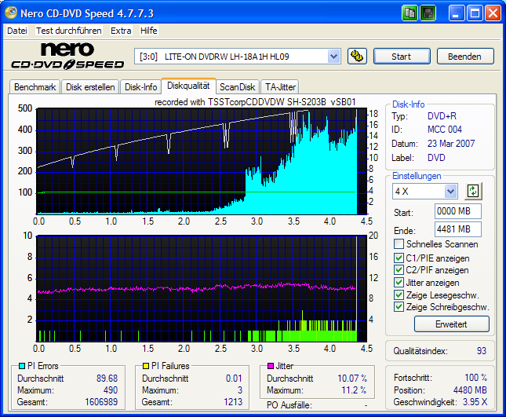Toggle C1/PIE anzeigen checkbox
506x417 pixels.
tap(399, 258)
